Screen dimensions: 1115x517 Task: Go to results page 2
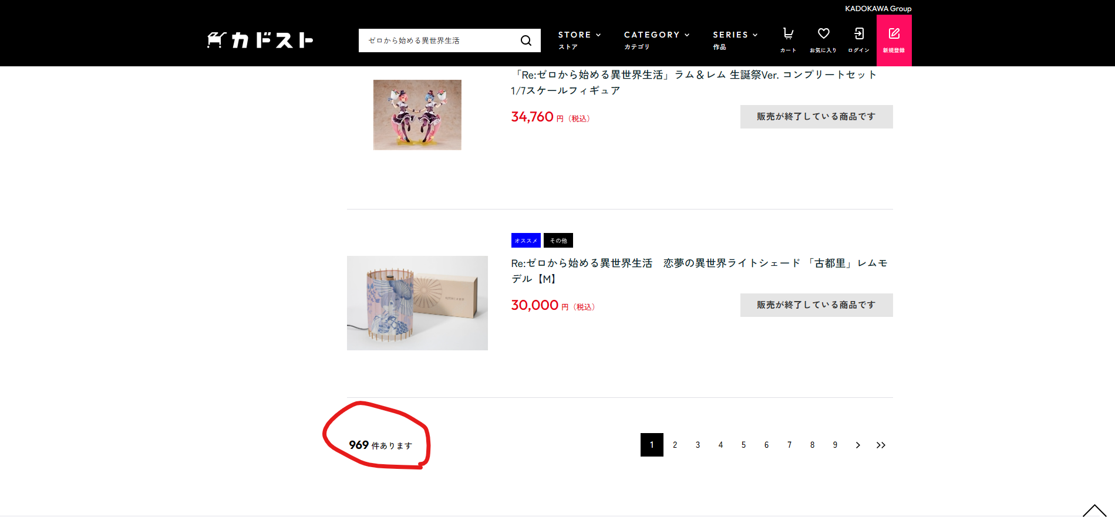pos(675,445)
